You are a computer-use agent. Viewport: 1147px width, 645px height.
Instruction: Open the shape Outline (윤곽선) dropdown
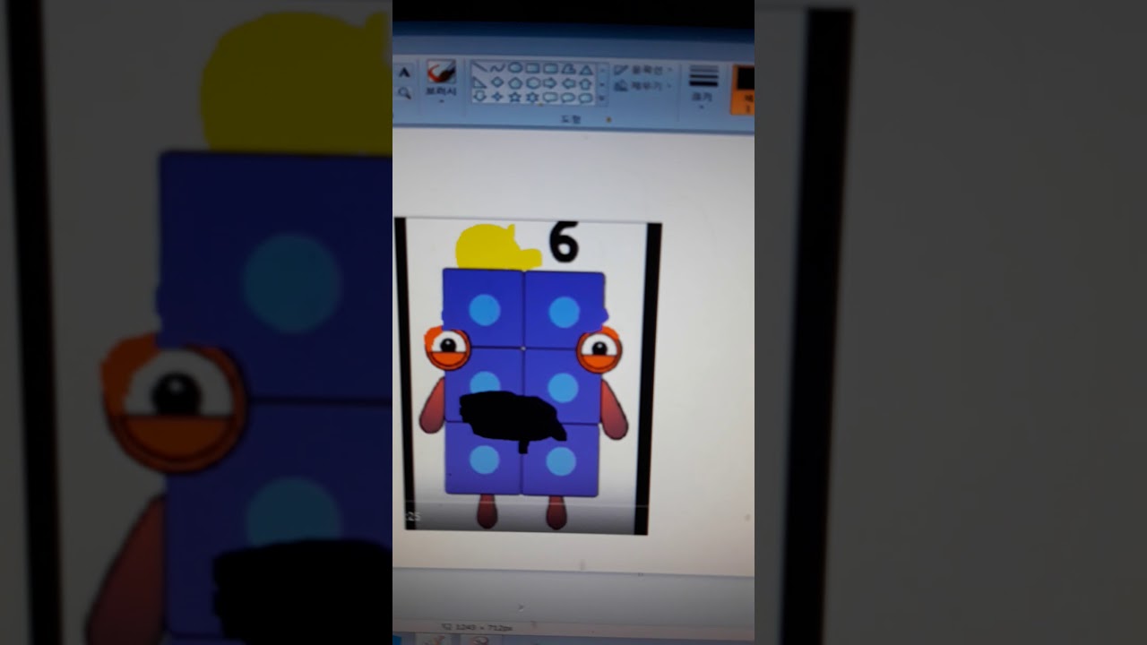[x=642, y=70]
